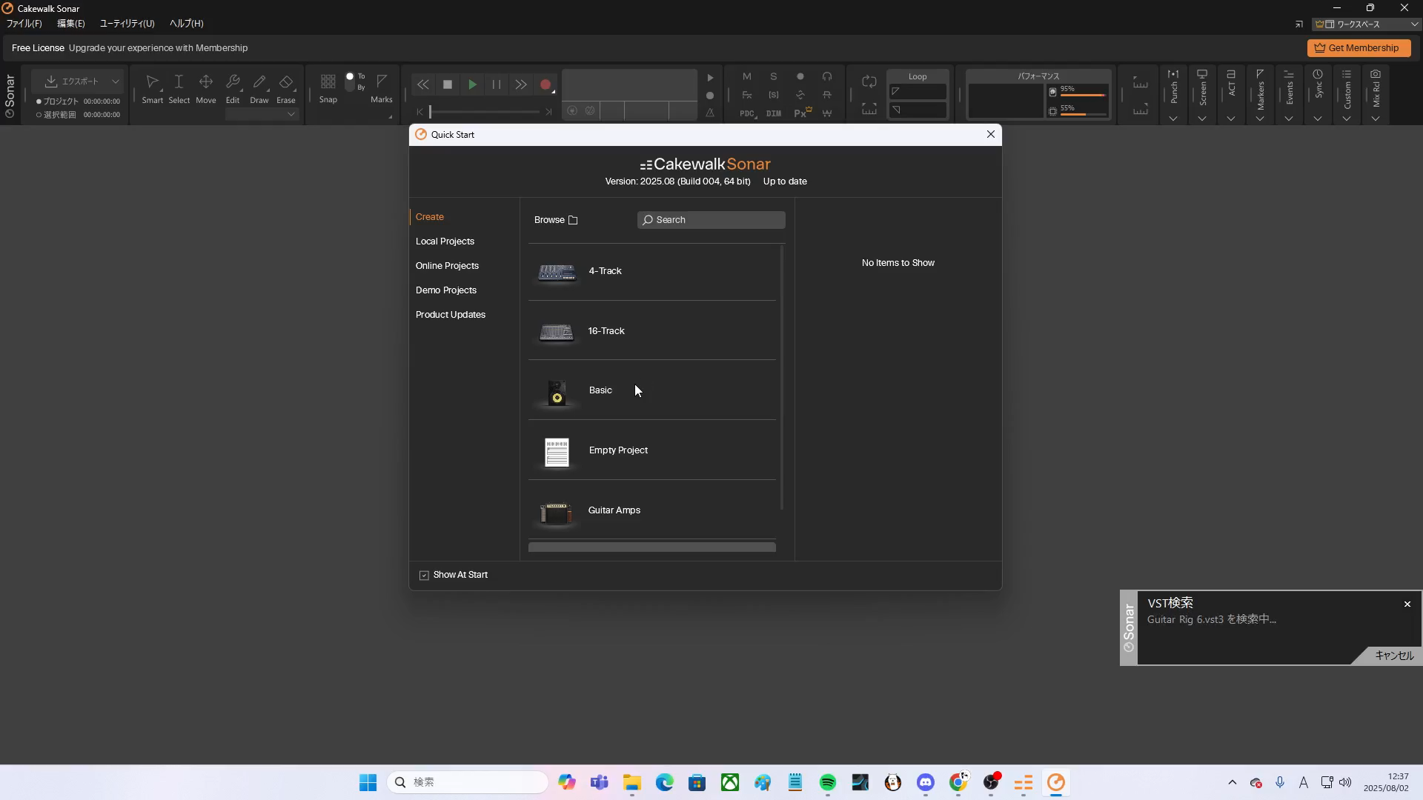Expand the Events module chevron
This screenshot has height=800, width=1423.
1289,119
